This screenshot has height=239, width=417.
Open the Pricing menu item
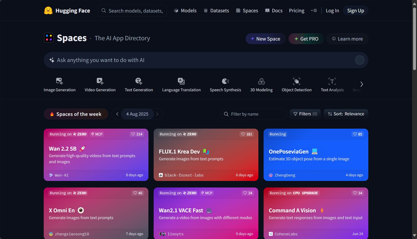pos(297,11)
